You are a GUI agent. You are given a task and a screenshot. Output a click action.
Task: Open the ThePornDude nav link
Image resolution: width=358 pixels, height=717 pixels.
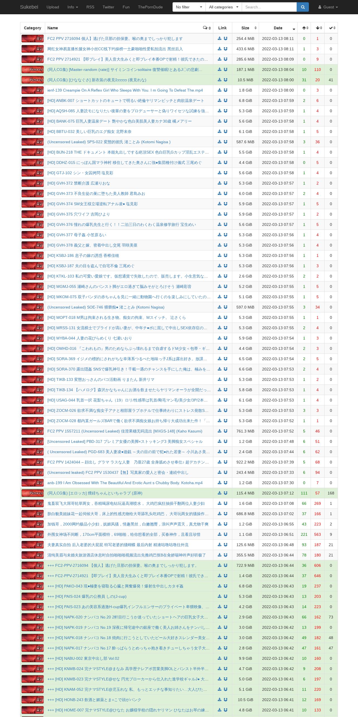click(150, 7)
